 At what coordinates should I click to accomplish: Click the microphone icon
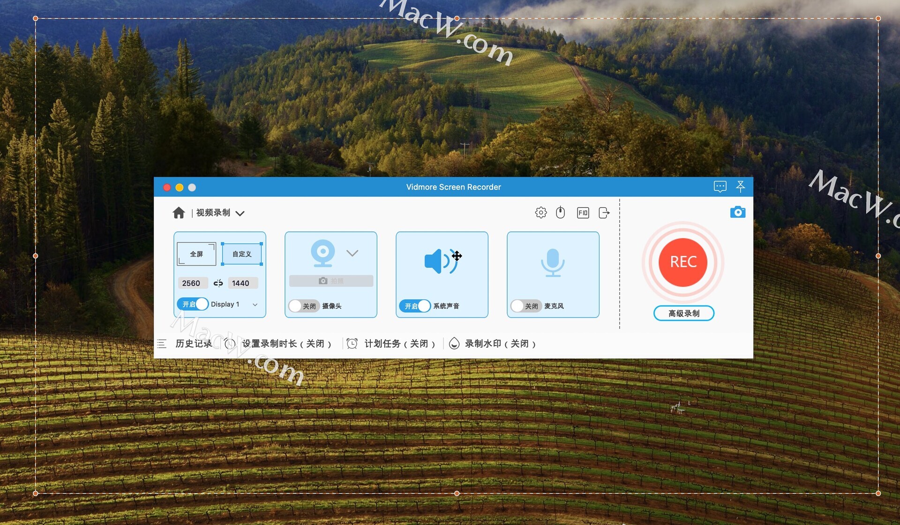(x=553, y=262)
